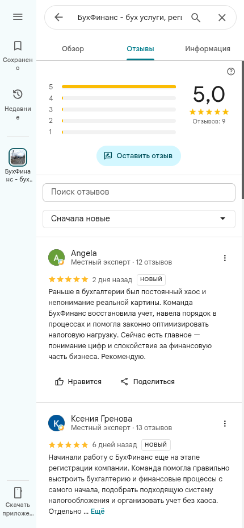Like Angela's review with Нравится

[78, 382]
